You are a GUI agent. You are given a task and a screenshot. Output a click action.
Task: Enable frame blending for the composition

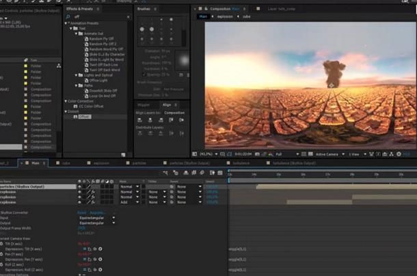click(x=194, y=173)
